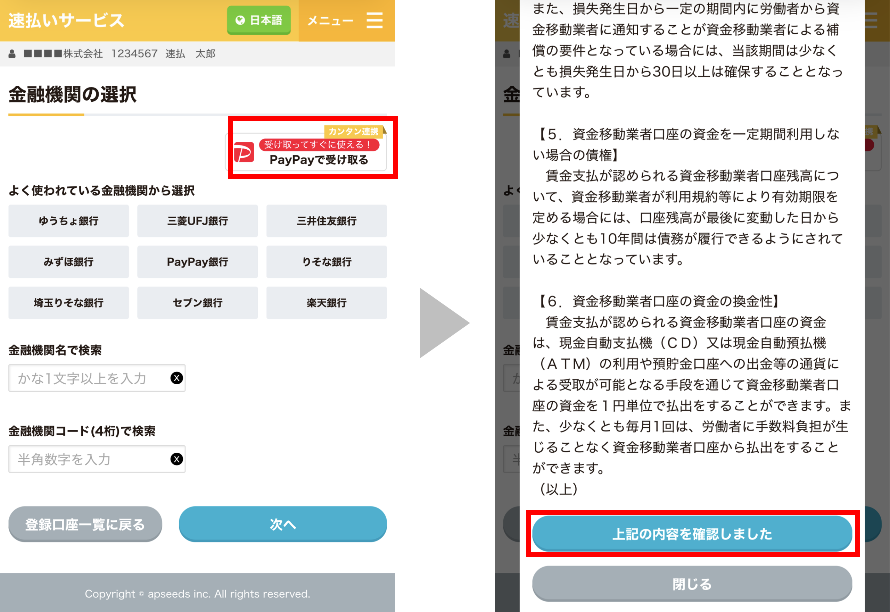
Task: Click the user profile icon
Action: click(12, 54)
